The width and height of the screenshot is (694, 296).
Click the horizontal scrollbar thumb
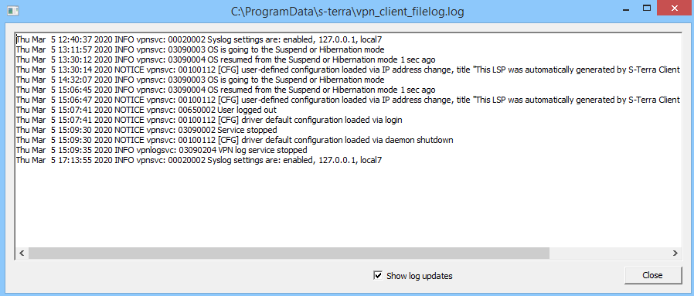point(288,253)
